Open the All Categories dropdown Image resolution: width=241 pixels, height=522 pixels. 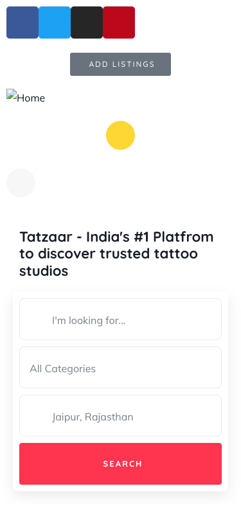121,368
